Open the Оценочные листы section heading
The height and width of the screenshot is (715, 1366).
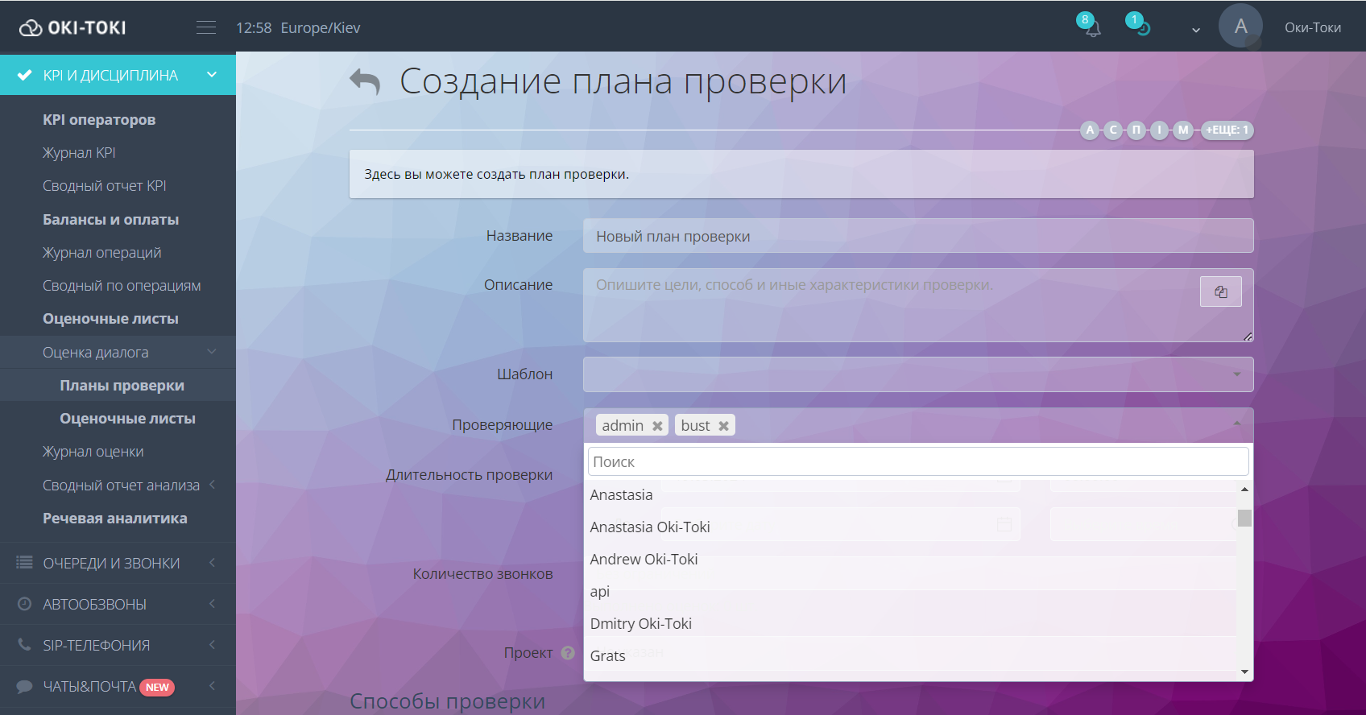point(111,319)
